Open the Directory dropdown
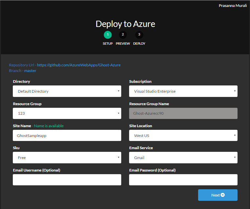The width and height of the screenshot is (250, 209). 67,91
